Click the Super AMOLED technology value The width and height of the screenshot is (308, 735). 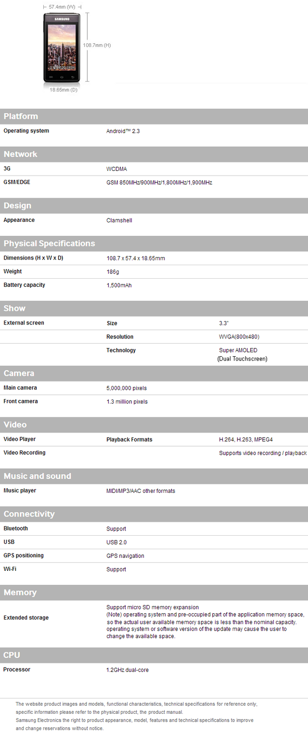click(238, 350)
